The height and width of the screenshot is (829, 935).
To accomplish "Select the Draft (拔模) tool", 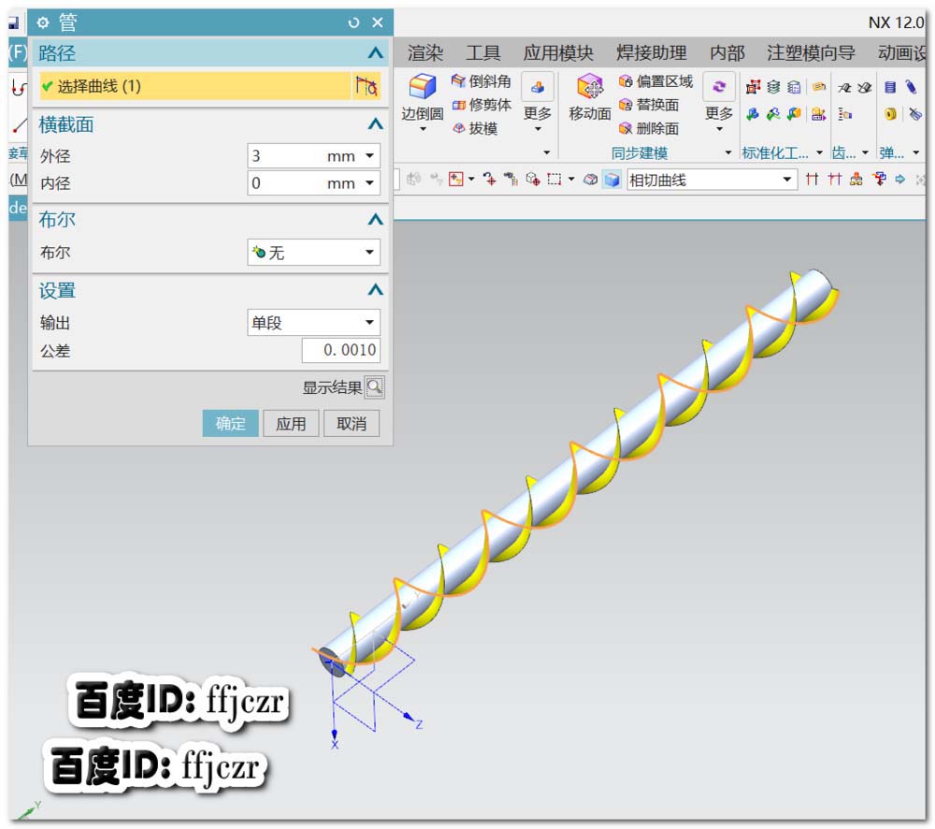I will [475, 128].
